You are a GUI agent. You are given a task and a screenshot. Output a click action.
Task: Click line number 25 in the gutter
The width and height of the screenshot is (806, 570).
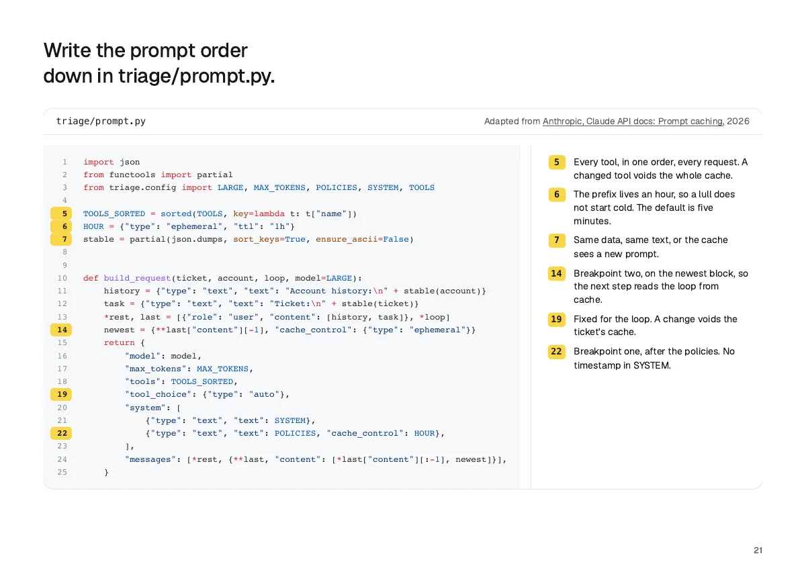click(62, 472)
